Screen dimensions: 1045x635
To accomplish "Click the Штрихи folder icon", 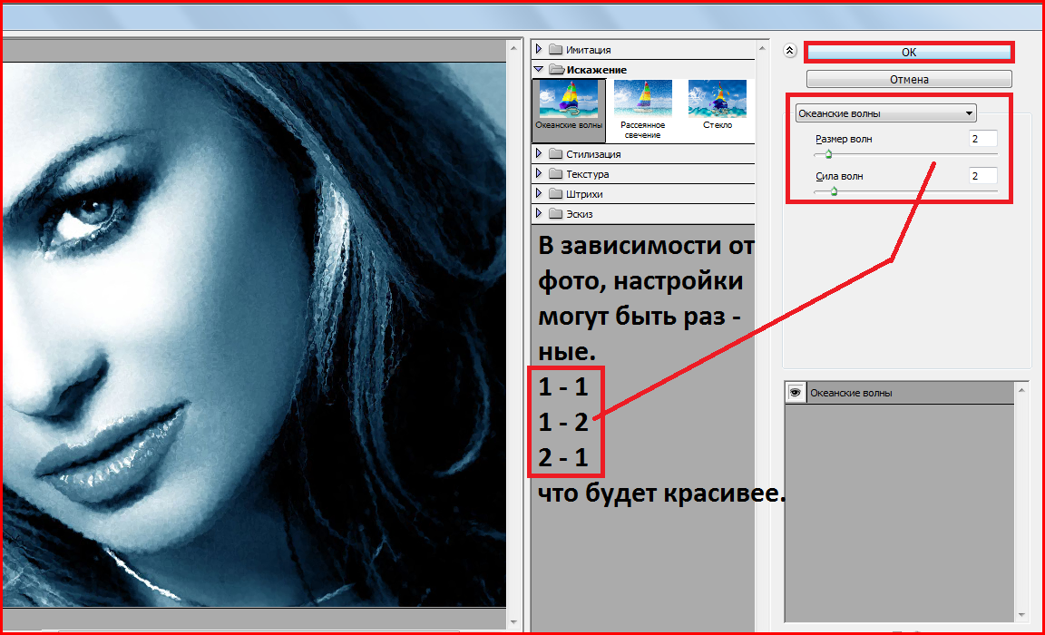I will (556, 194).
